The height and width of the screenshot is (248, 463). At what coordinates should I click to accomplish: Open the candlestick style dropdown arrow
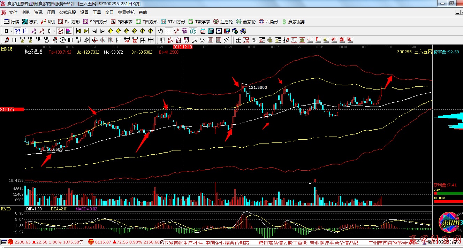[54, 31]
